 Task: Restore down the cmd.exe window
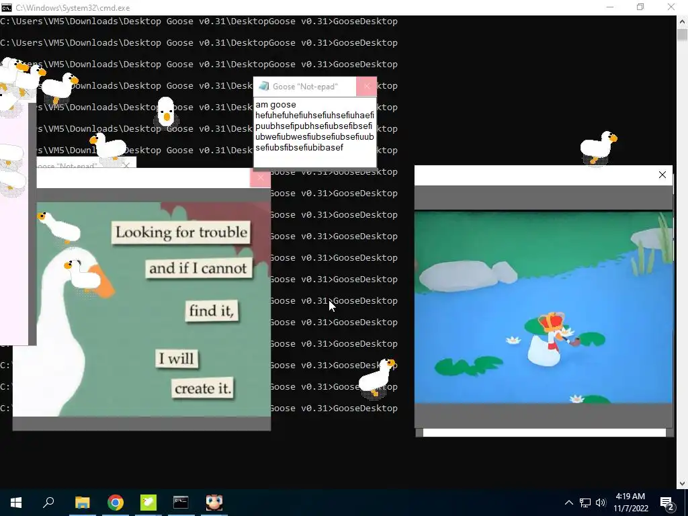640,7
